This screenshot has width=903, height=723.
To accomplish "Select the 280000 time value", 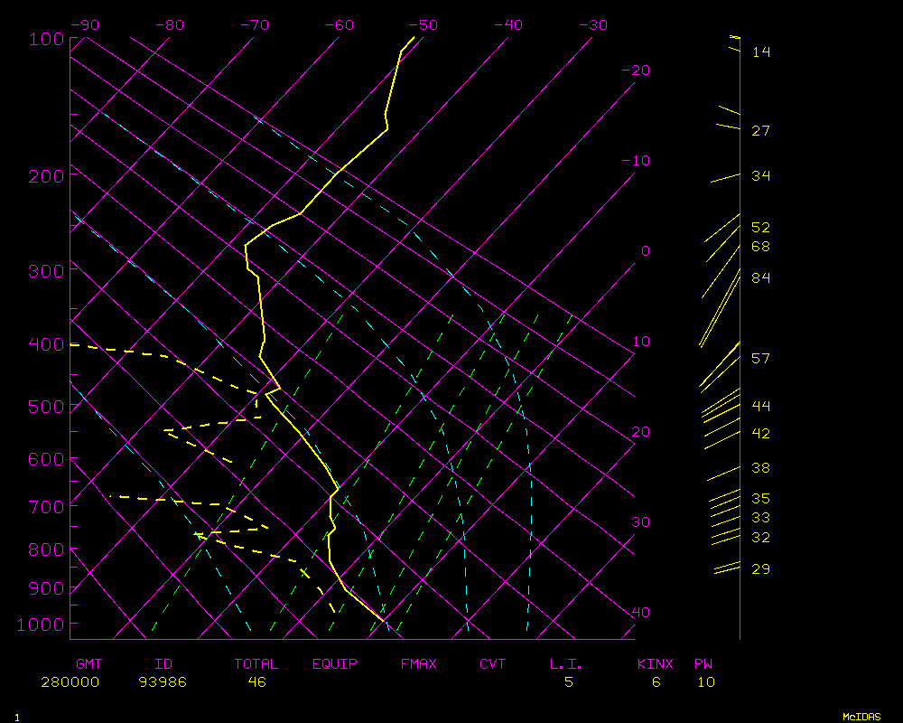I will [x=70, y=682].
